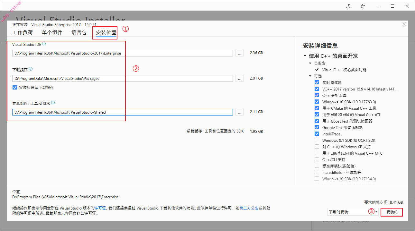Click the 系统缓存、工具和位置固定的 SDK label

215,132
